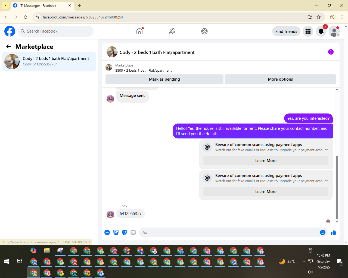Open weather widget showing 35°C
348x278 pixels.
pos(287,261)
